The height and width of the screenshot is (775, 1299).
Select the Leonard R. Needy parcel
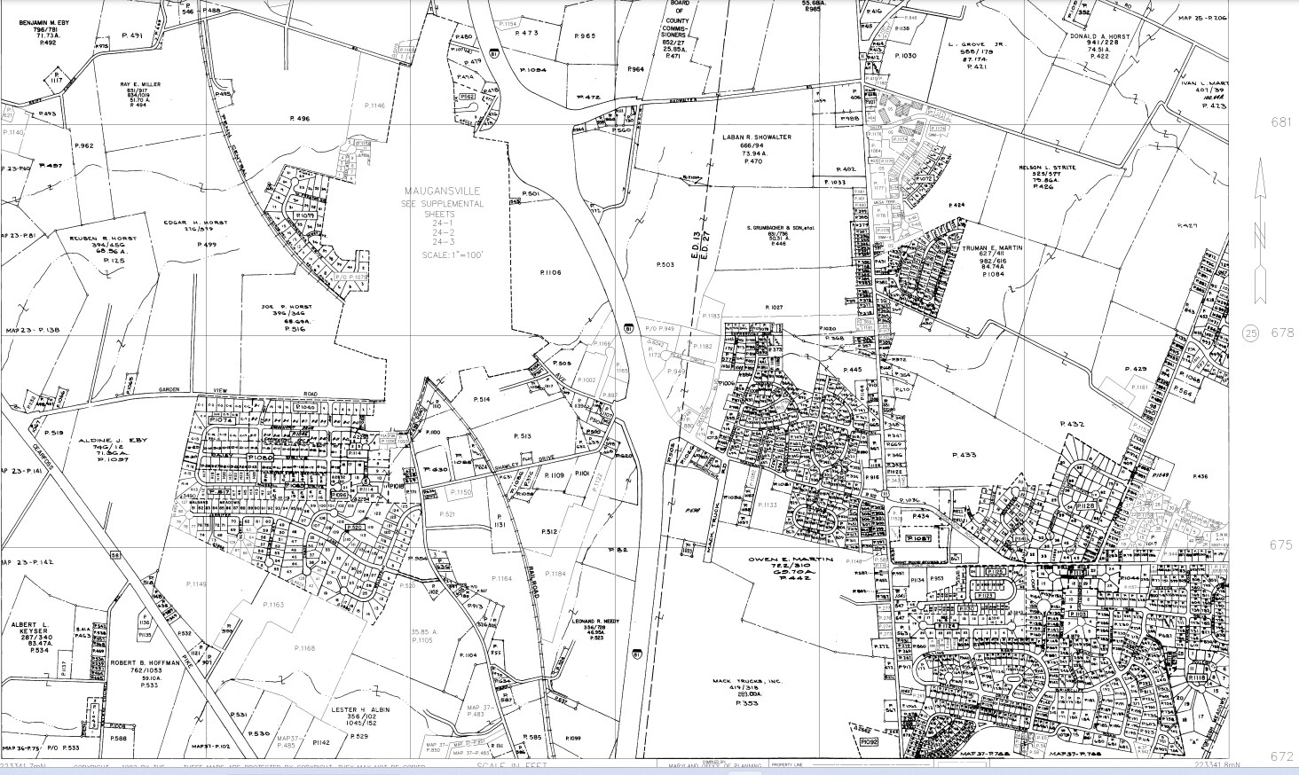pos(596,626)
